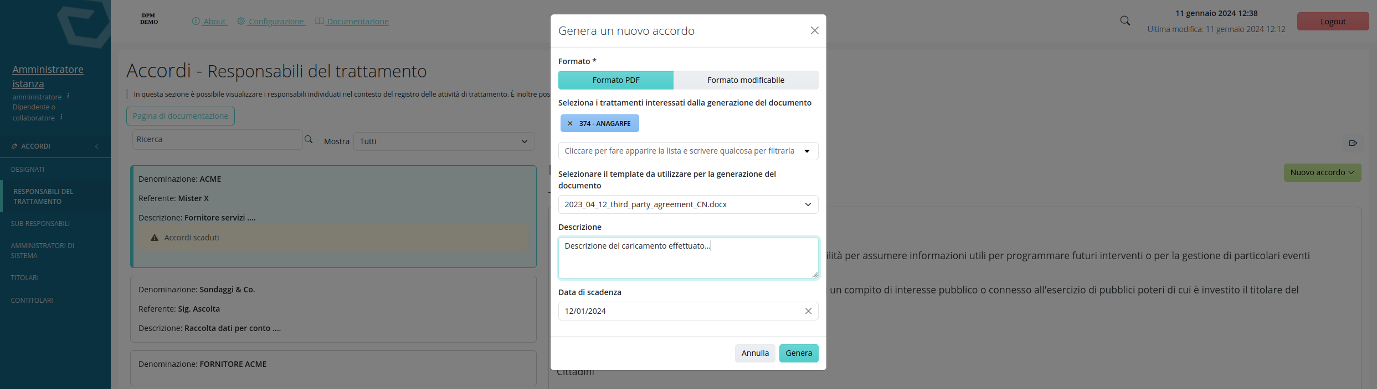The width and height of the screenshot is (1377, 389).
Task: Select Formato modificabile option
Action: (x=746, y=80)
